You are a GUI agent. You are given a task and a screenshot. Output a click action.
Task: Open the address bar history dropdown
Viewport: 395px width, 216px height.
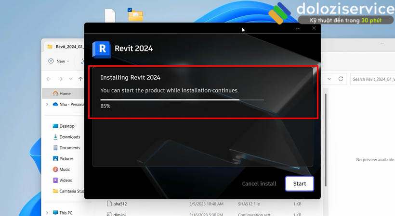pos(329,79)
